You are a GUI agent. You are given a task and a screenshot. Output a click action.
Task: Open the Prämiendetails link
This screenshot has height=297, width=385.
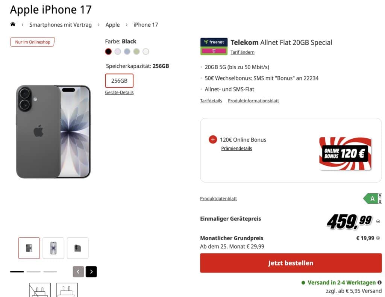click(x=236, y=148)
